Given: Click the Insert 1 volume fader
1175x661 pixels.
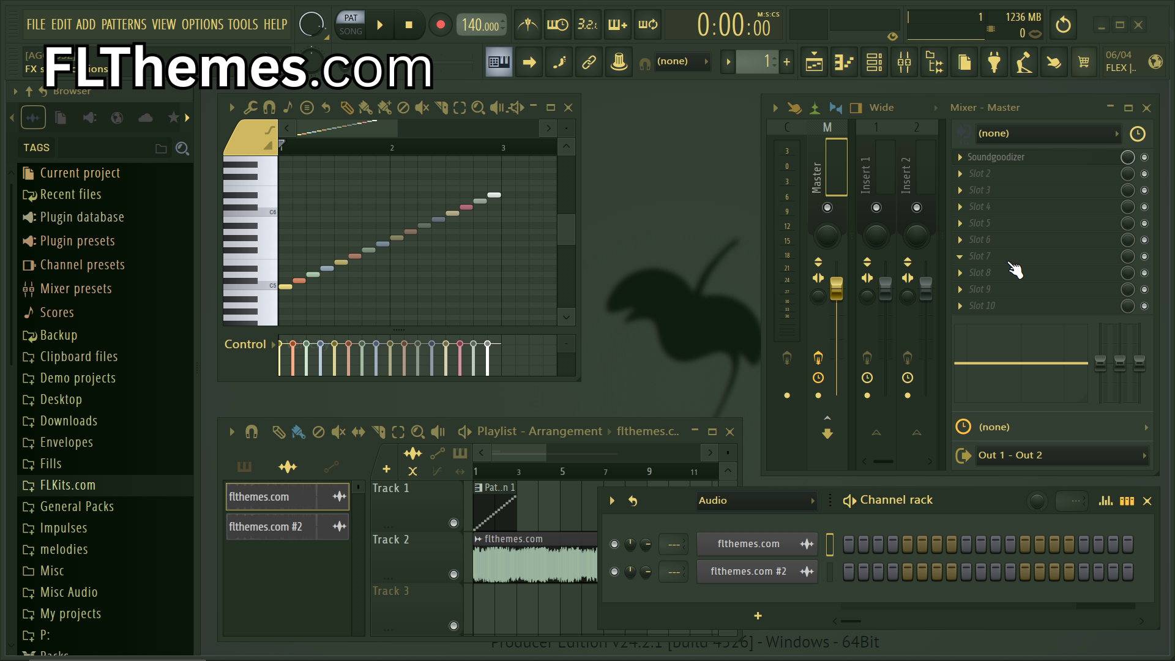Looking at the screenshot, I should (886, 289).
